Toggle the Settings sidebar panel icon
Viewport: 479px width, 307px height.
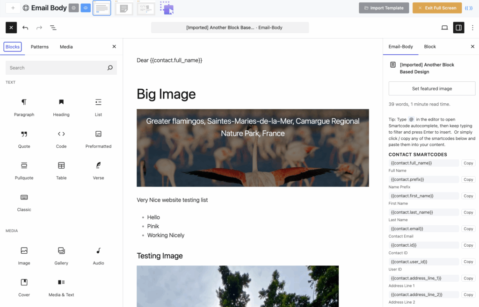click(x=459, y=28)
